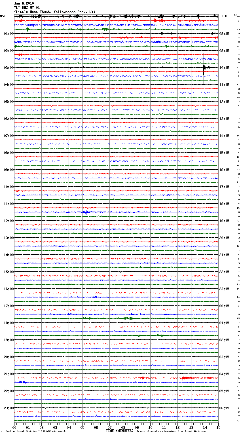Click the "TIME (MINUTES)" axis title

(x=120, y=431)
